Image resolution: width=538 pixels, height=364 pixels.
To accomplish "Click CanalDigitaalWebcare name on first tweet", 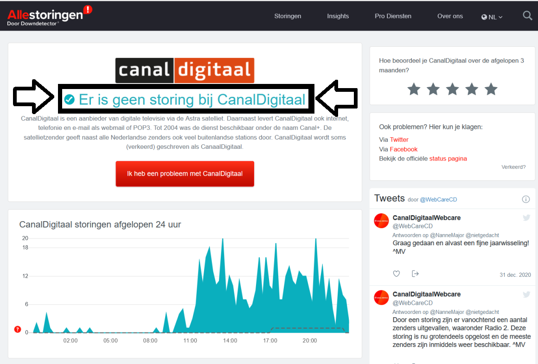I will pyautogui.click(x=427, y=217).
